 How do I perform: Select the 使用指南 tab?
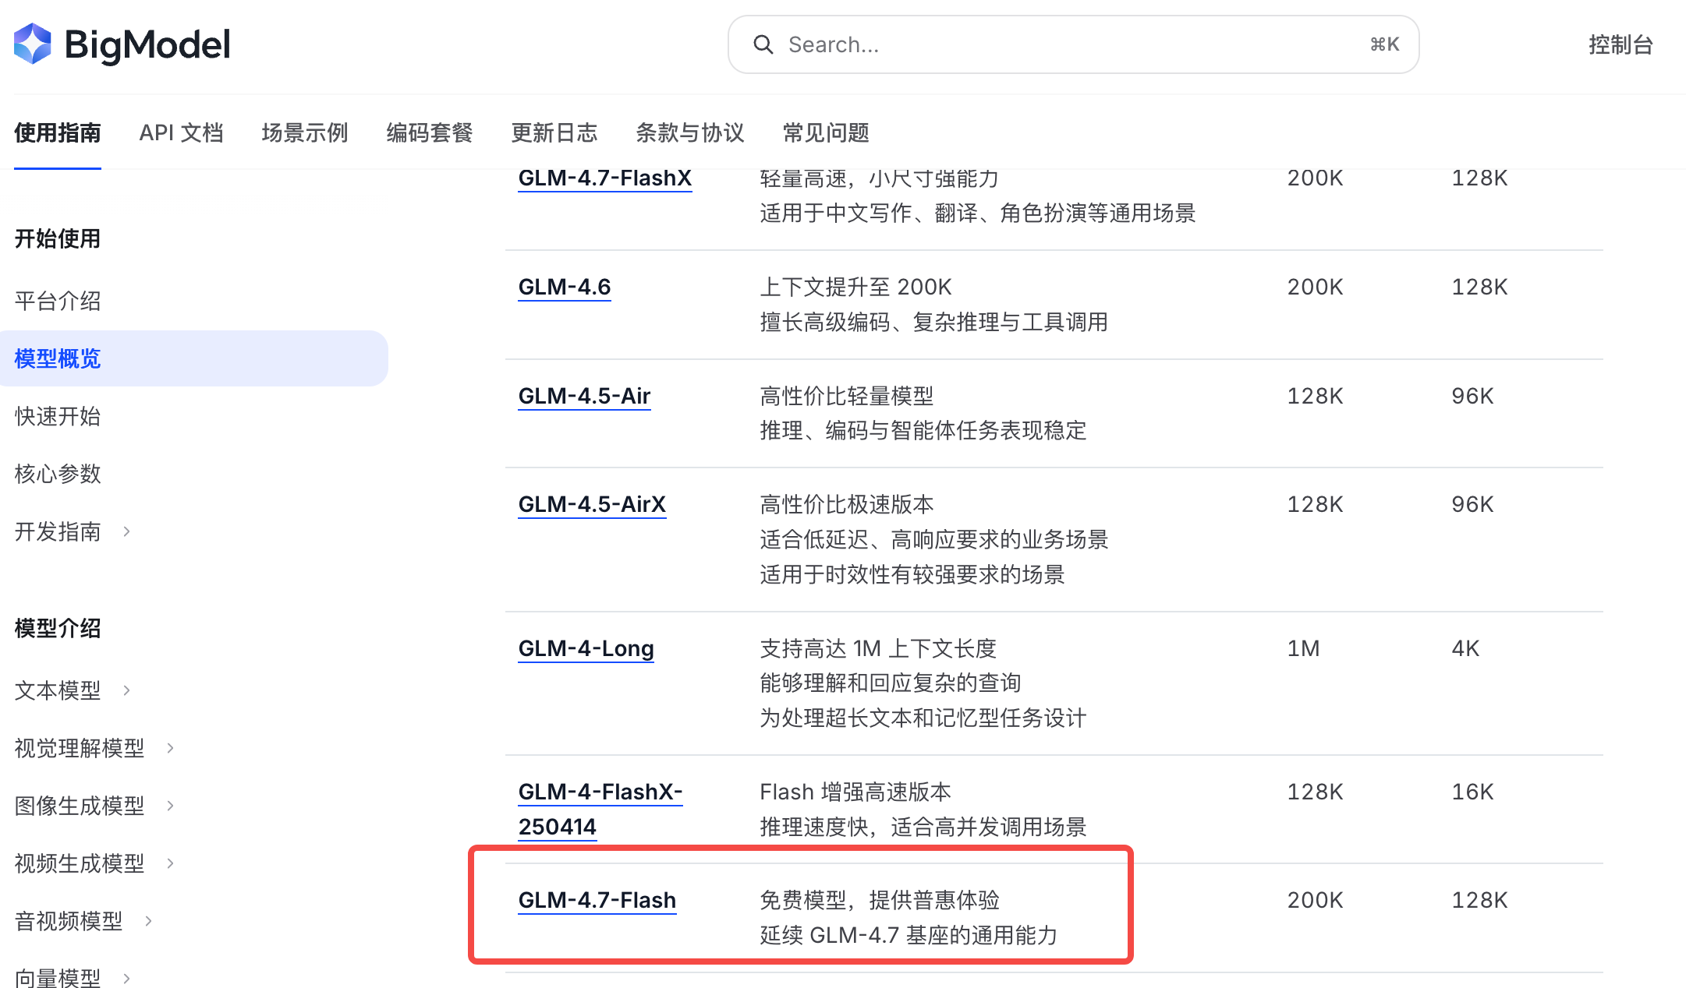coord(58,132)
